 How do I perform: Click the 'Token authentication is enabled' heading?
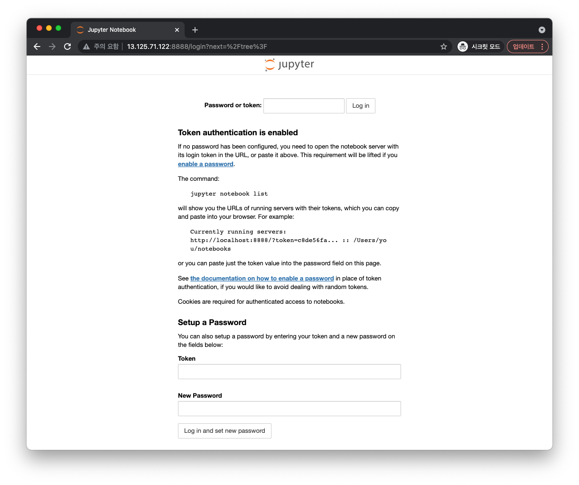238,133
